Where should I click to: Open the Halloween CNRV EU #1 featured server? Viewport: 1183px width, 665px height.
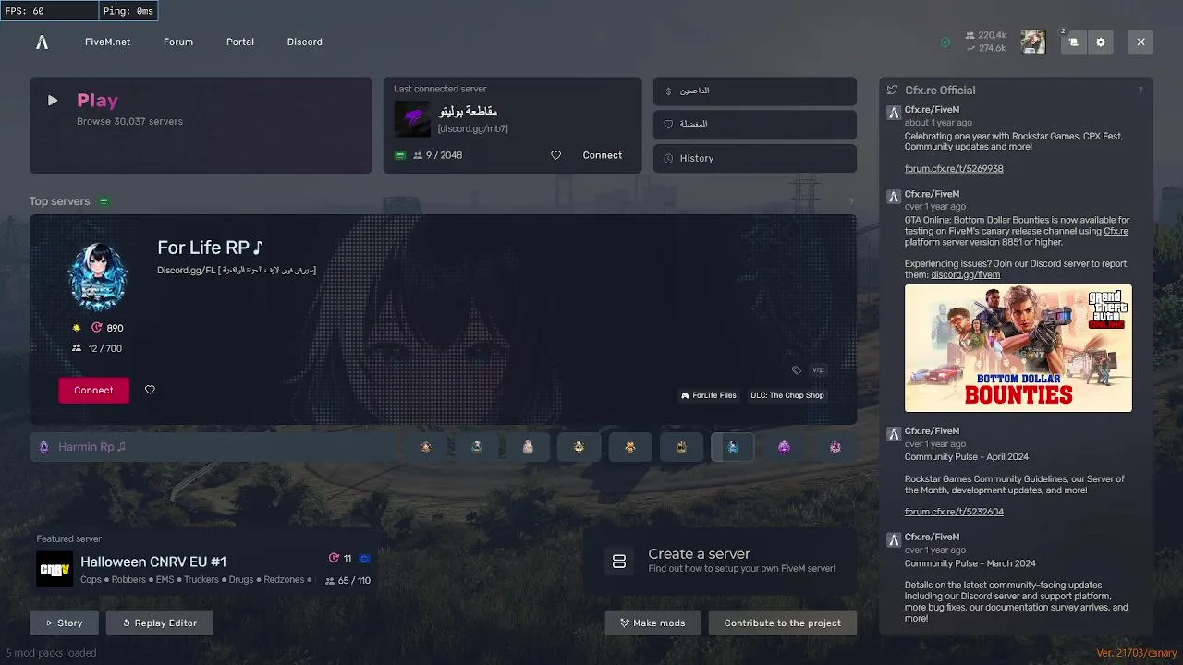pos(203,561)
